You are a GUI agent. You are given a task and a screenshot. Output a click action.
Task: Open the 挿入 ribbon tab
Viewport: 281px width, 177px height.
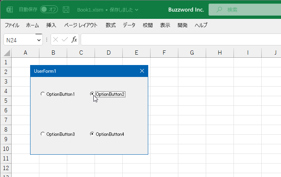[51, 25]
